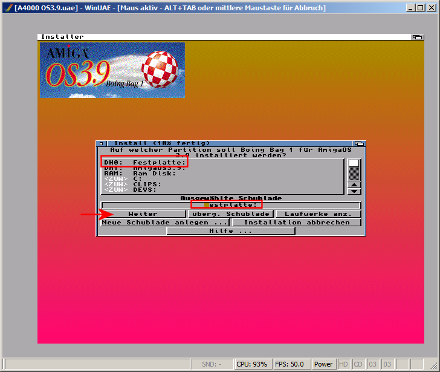Click the selected drawer text field
Viewport: 440px width, 372px height.
pos(231,205)
